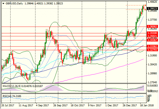Click the 11 Aug 2017 date label
The image size is (159, 109).
point(26,105)
